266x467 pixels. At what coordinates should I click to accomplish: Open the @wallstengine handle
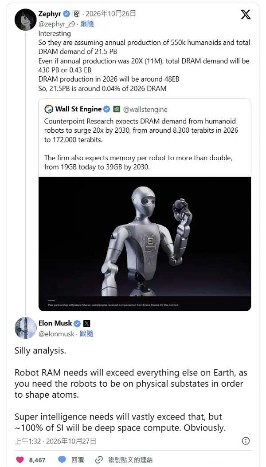[145, 110]
